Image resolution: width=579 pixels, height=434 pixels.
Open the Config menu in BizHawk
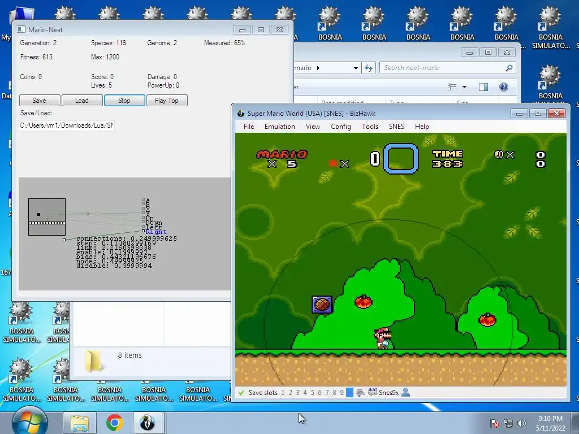coord(340,127)
